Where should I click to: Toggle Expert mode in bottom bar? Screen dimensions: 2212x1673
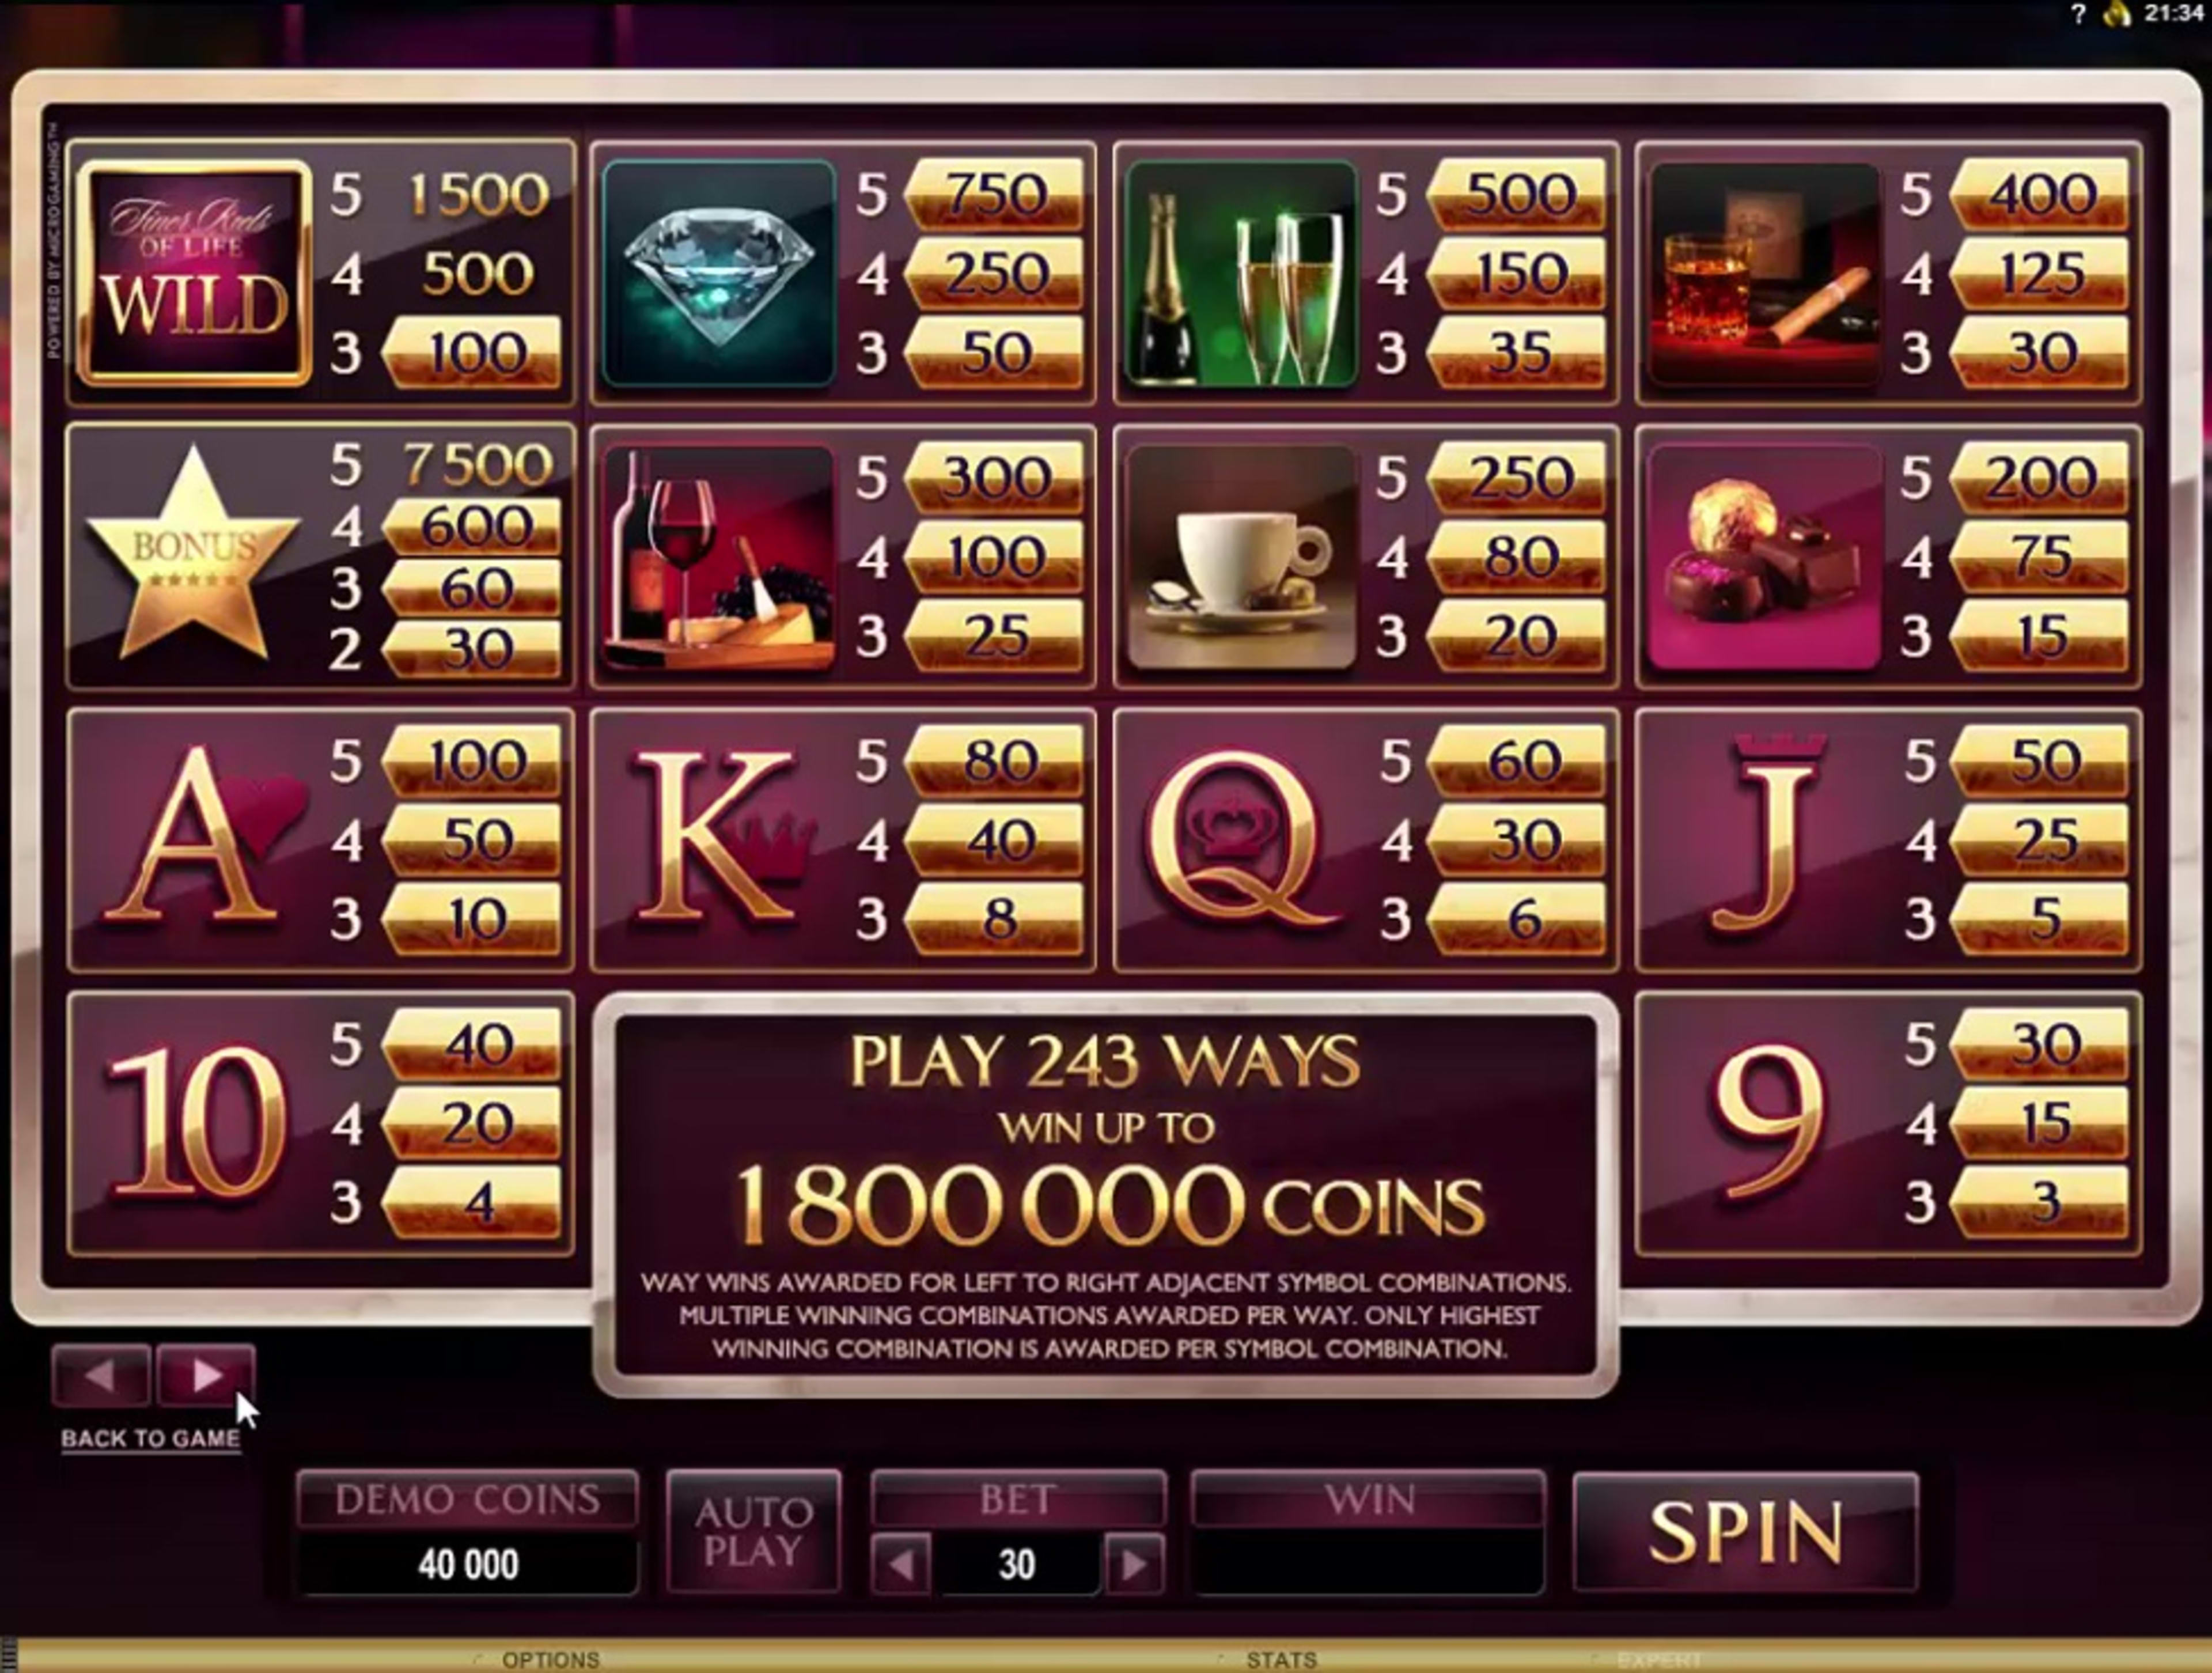point(1659,1660)
